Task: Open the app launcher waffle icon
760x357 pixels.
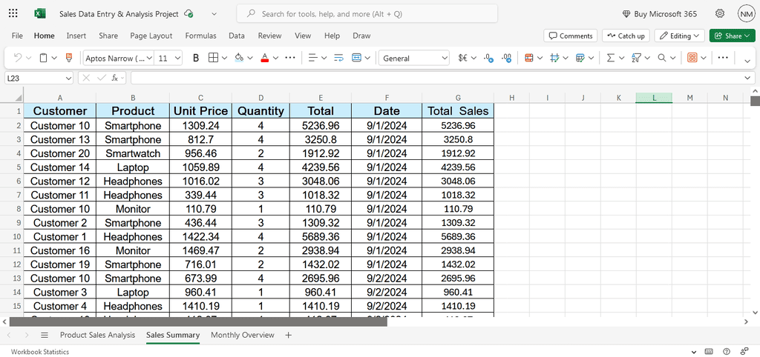Action: click(13, 13)
